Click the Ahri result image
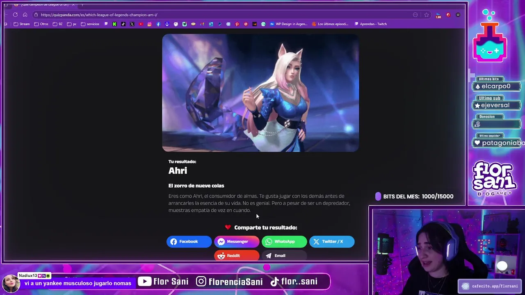 (260, 93)
